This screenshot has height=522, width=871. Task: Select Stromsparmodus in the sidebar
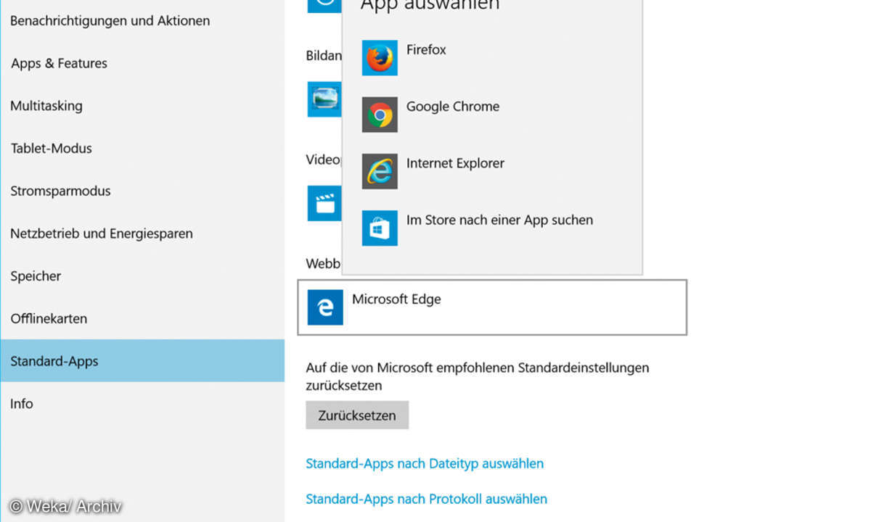pos(142,191)
